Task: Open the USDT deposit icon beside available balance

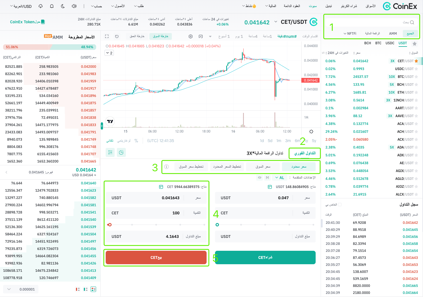Action: [x=270, y=187]
